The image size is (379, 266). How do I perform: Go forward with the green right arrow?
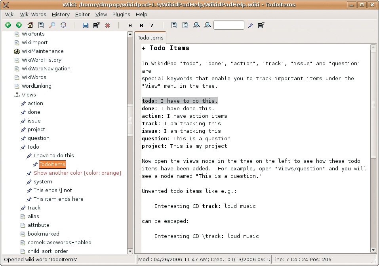click(x=19, y=25)
